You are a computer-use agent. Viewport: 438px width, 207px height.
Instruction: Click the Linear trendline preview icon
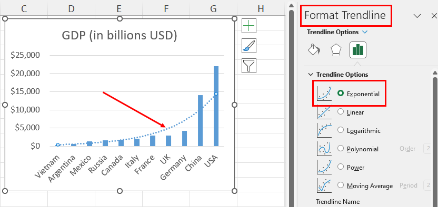click(x=324, y=112)
